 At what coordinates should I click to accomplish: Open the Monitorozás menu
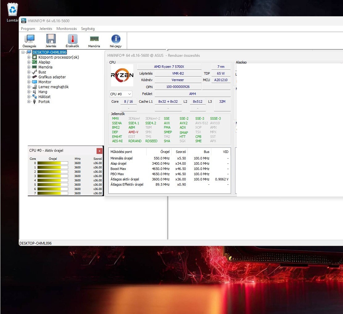[x=67, y=29]
